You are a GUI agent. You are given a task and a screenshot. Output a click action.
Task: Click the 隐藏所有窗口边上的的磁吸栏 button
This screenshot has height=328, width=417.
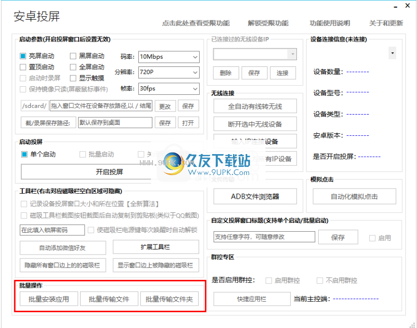point(63,265)
